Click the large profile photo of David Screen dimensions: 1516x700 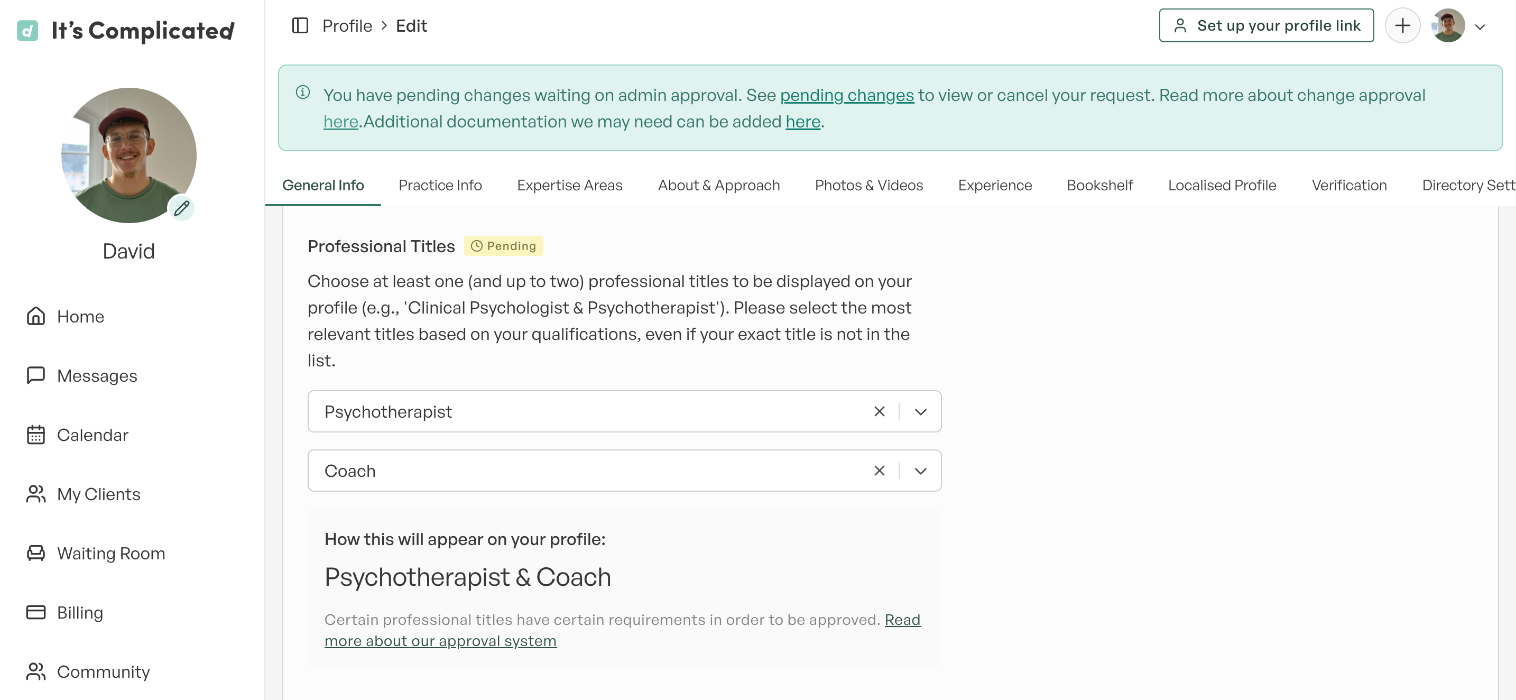[128, 155]
